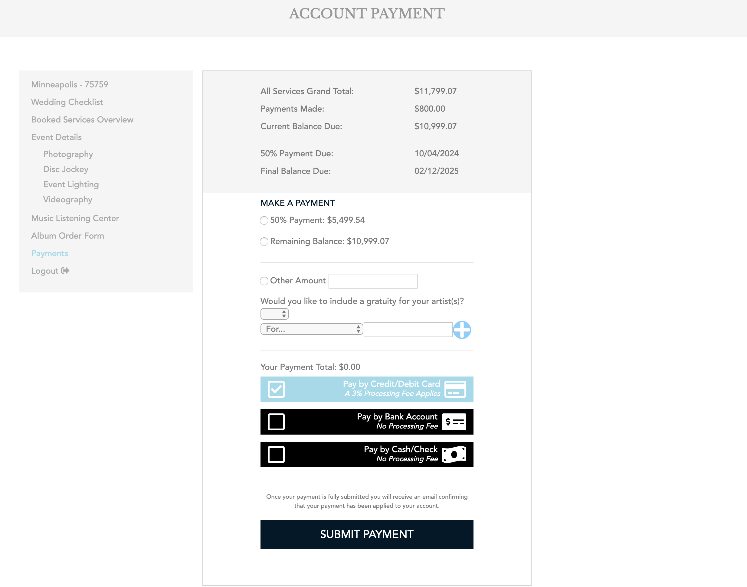Click the $800.00 payments made value

[430, 109]
